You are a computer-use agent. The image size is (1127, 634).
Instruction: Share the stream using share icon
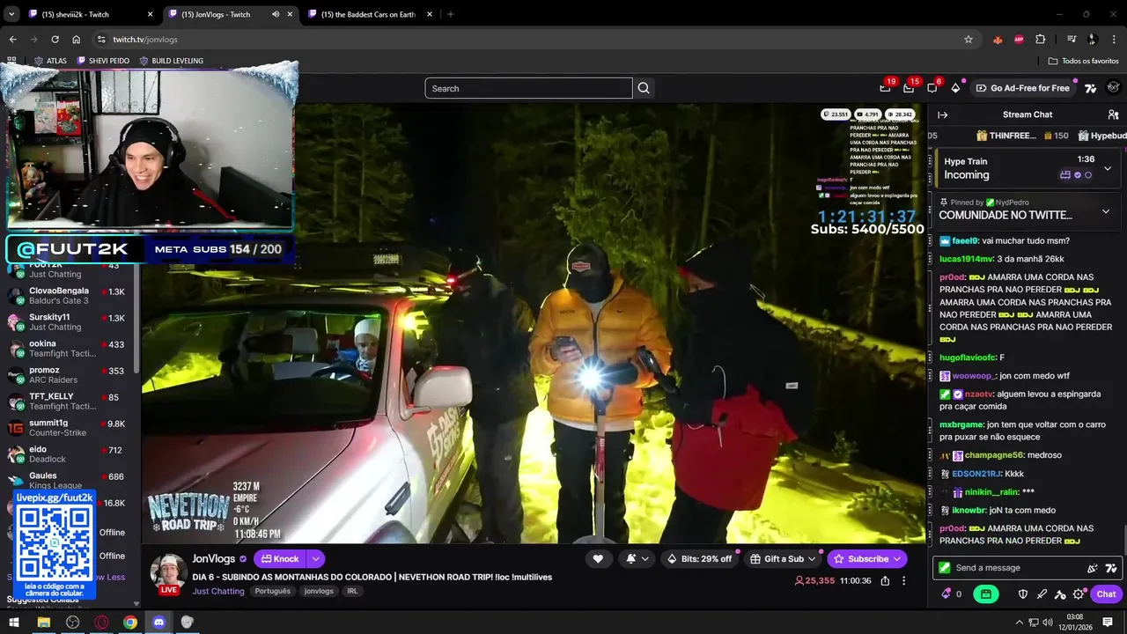coord(885,581)
